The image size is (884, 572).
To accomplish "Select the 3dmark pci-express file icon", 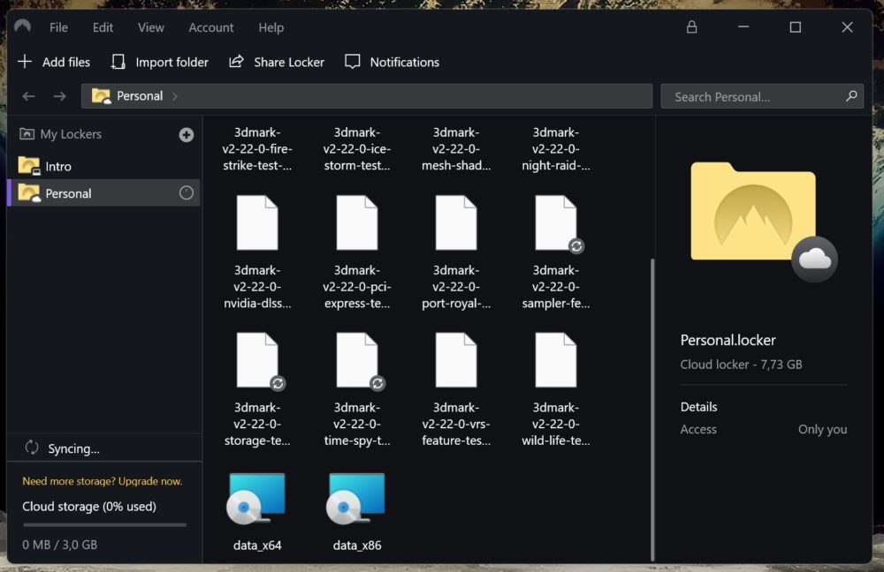I will coord(357,222).
